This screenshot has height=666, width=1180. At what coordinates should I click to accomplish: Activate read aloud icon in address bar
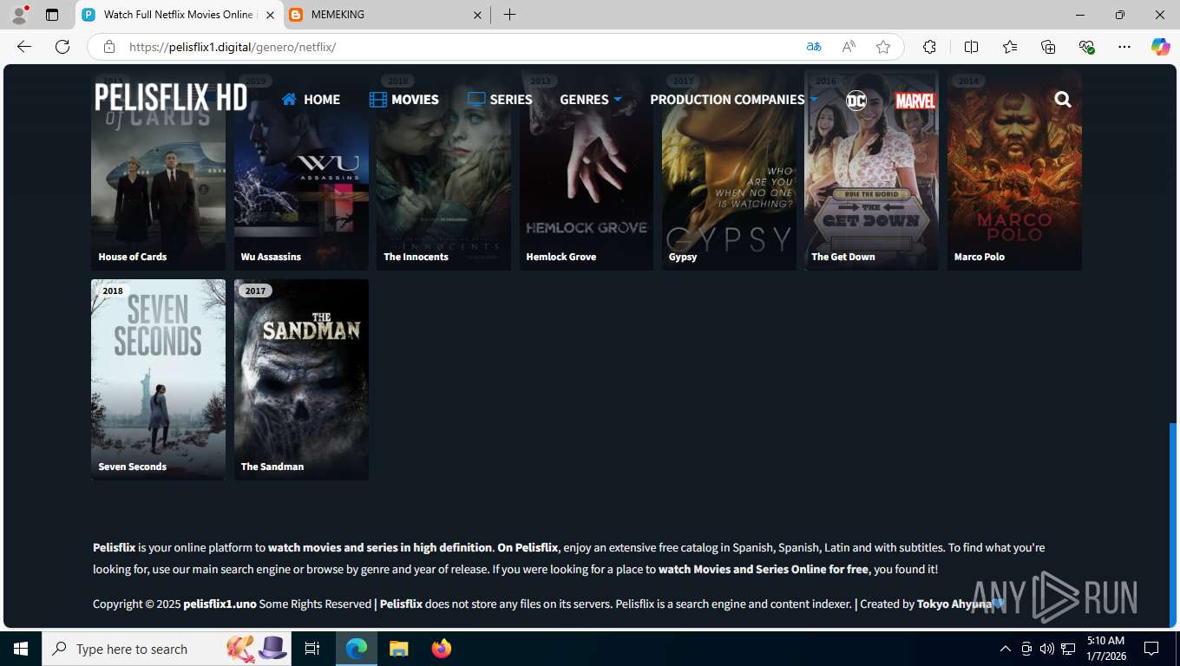coord(849,47)
